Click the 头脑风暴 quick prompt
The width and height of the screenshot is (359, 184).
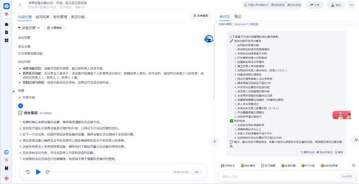[x=288, y=166]
